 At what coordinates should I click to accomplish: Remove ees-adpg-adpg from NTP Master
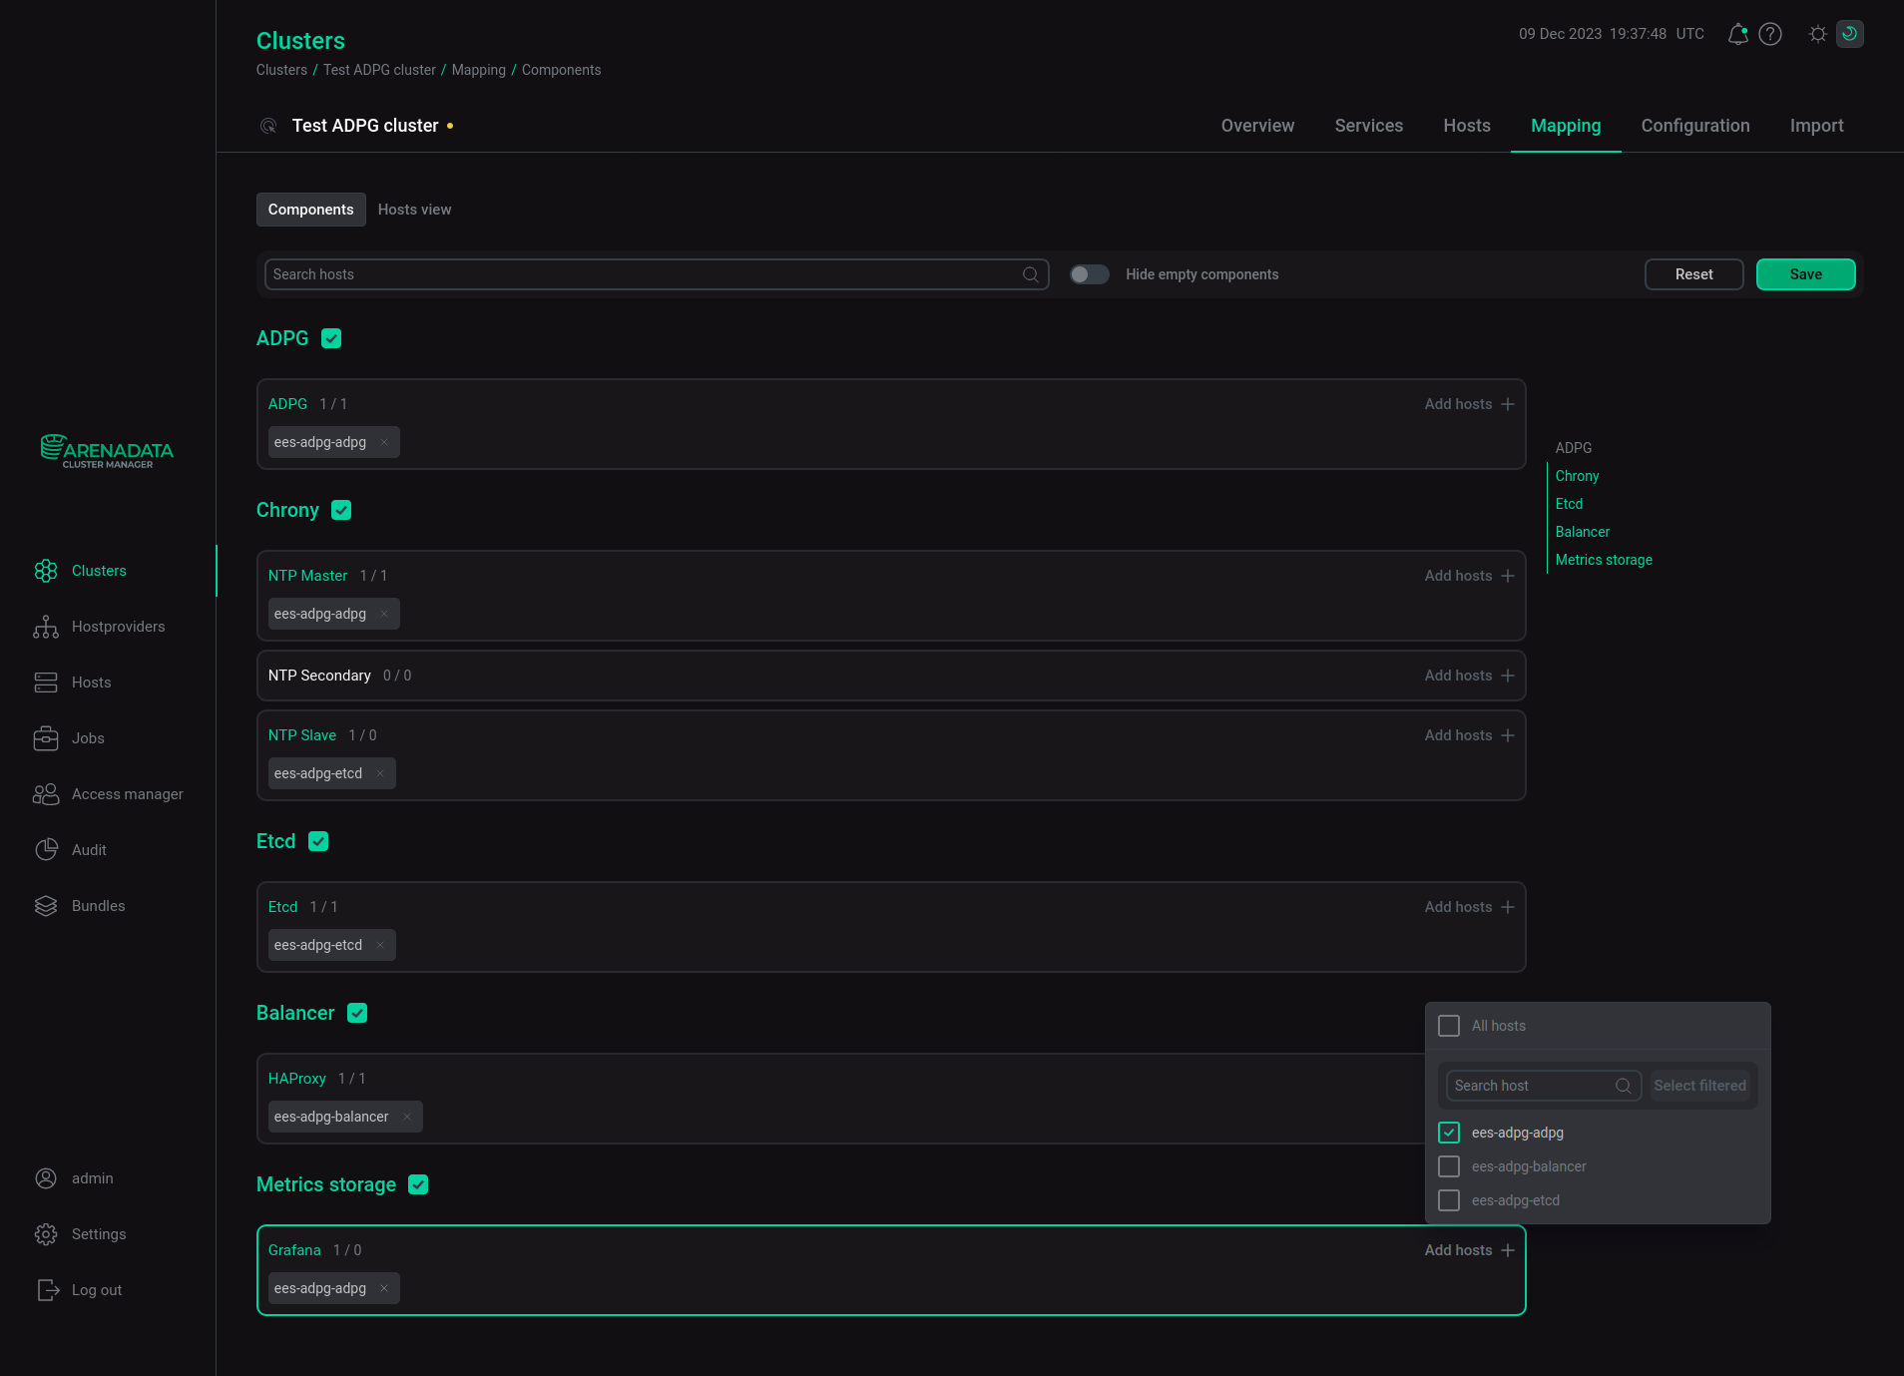pos(384,614)
